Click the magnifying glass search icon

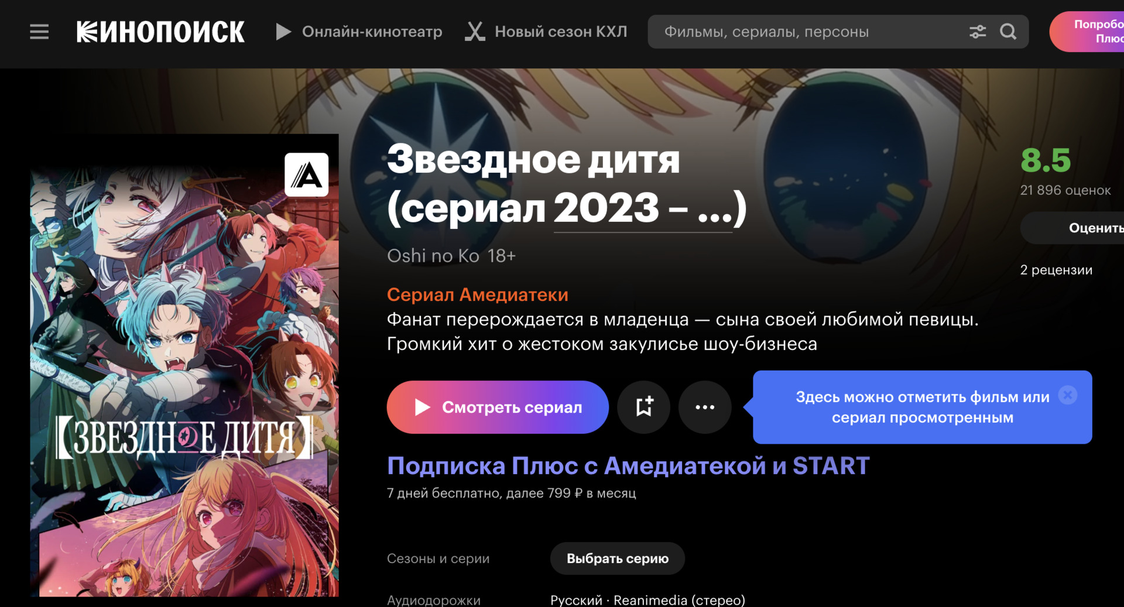pos(1008,32)
